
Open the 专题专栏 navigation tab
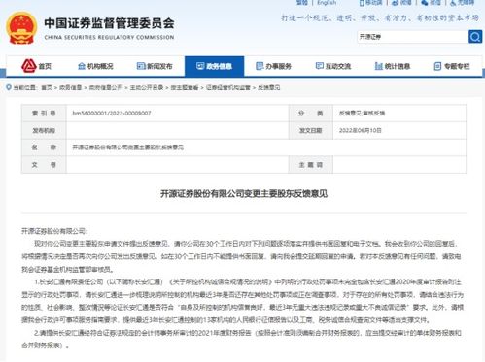click(452, 66)
